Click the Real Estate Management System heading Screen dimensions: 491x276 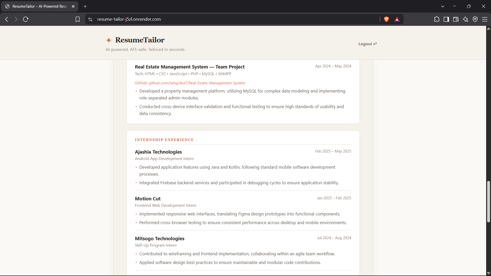190,67
